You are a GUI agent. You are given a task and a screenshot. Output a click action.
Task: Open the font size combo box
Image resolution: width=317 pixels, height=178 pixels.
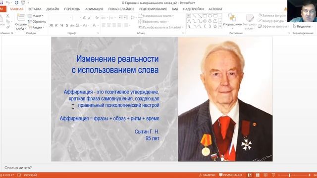pyautogui.click(x=77, y=18)
